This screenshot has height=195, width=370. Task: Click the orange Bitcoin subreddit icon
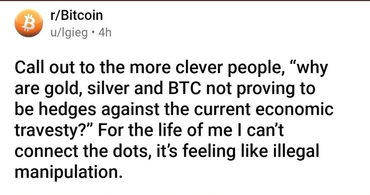(x=25, y=23)
